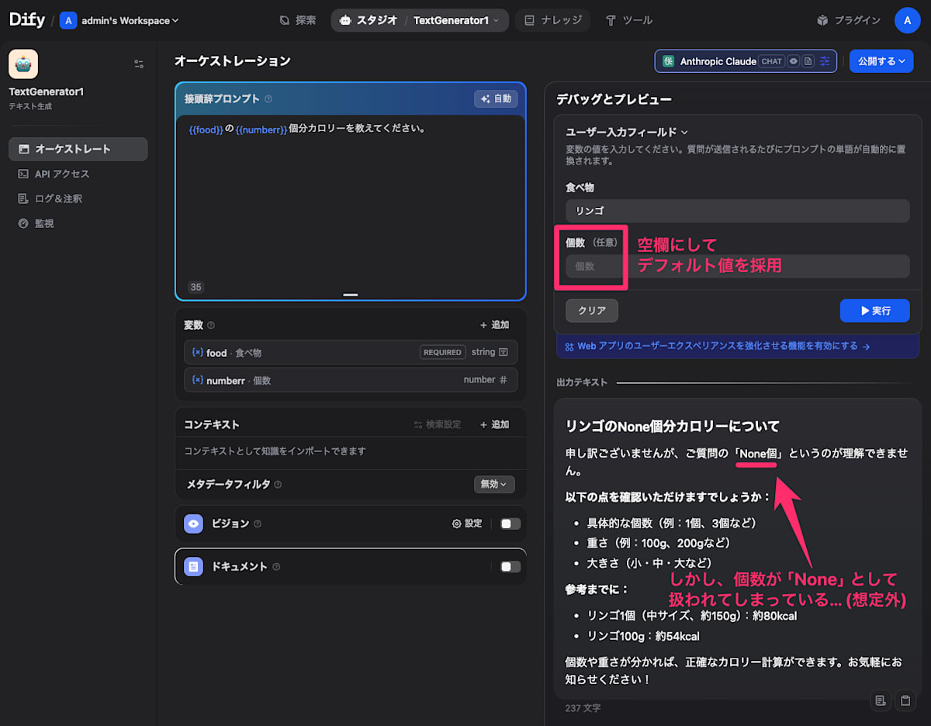Click the food variable icon
Screen dimensions: 931x726
click(197, 352)
